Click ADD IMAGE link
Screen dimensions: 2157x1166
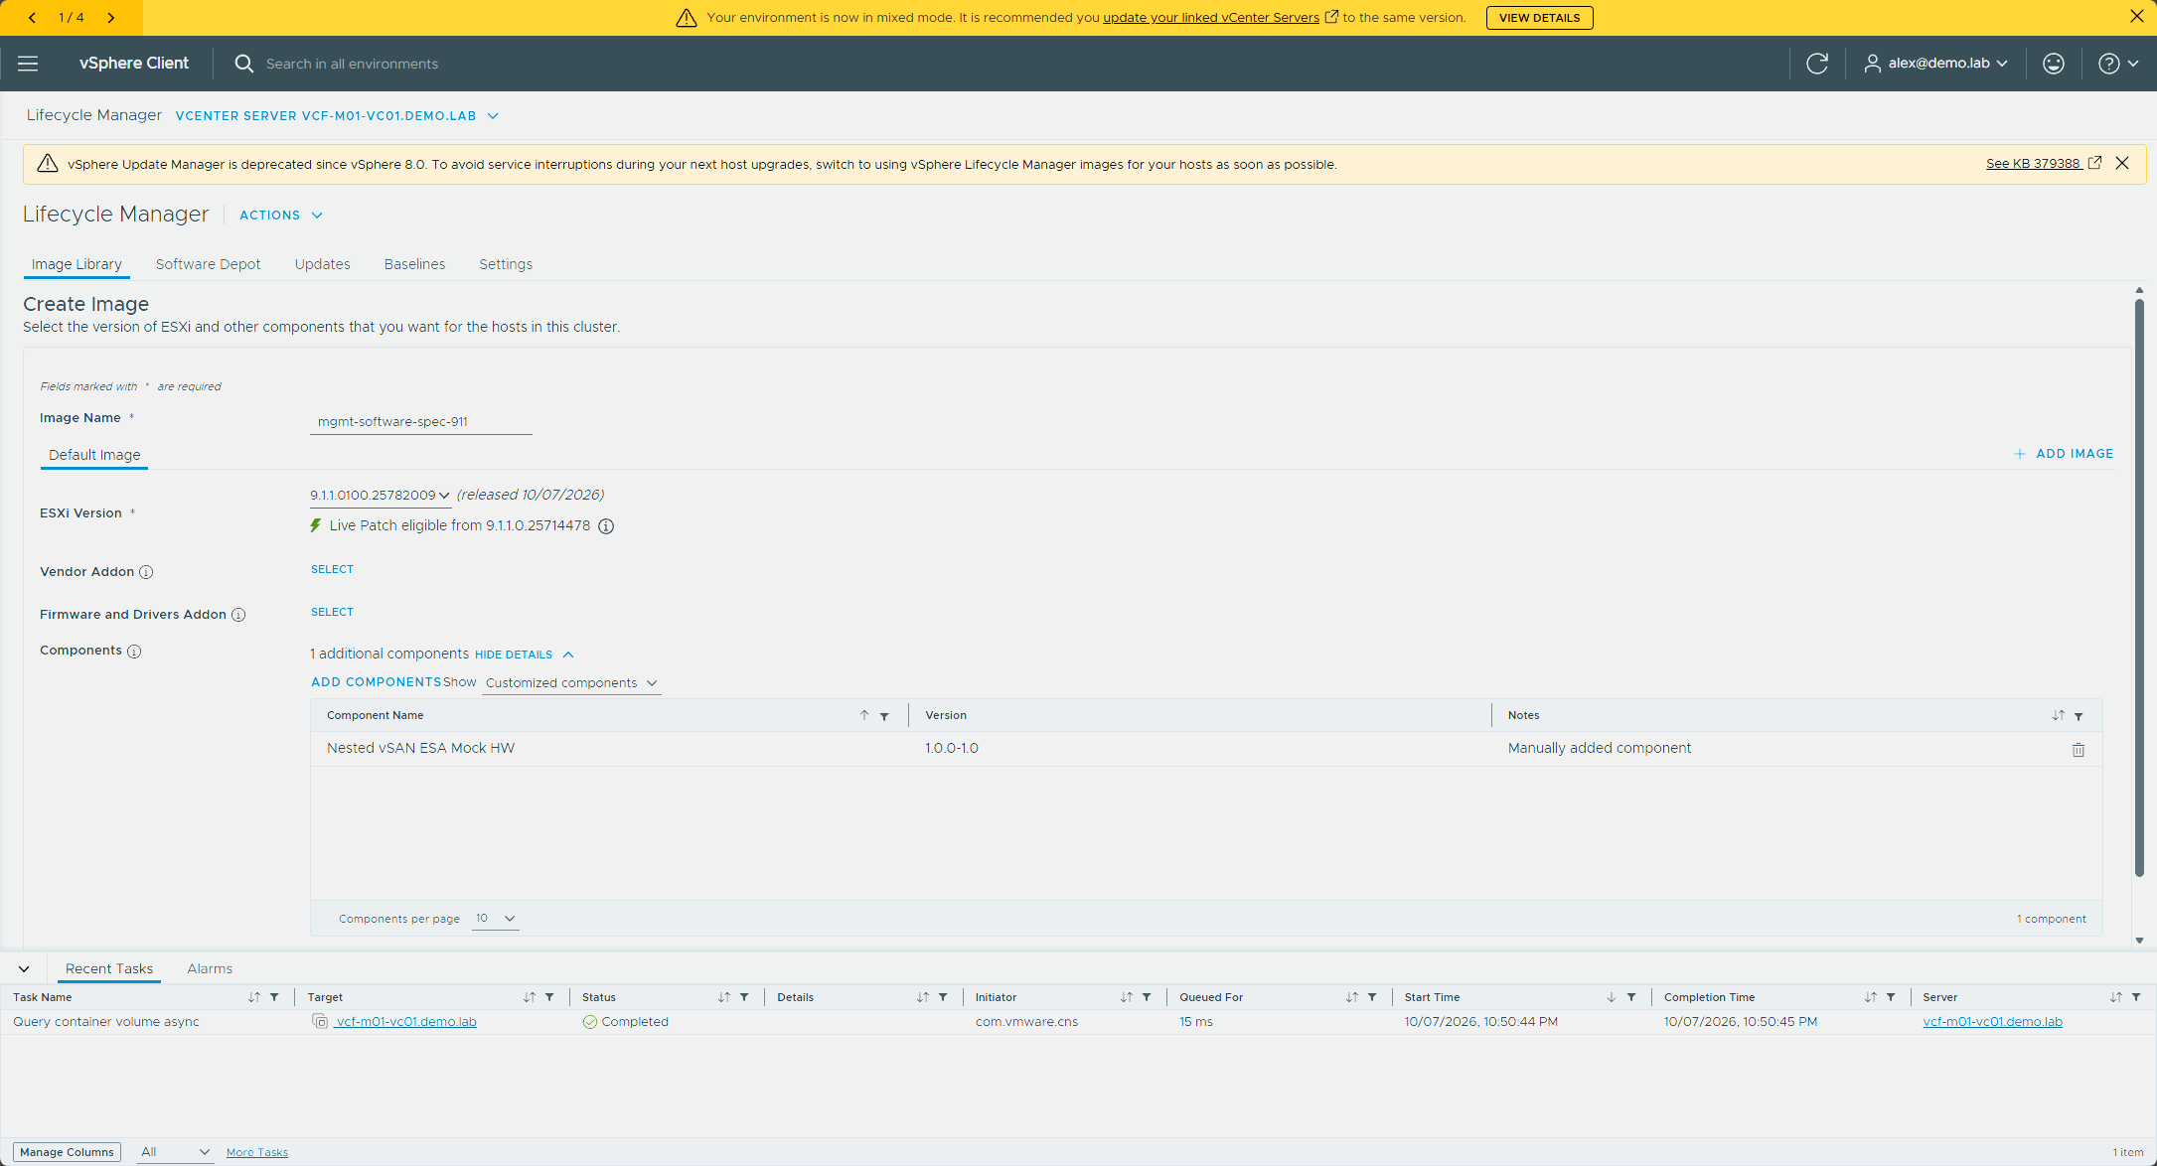point(2064,454)
